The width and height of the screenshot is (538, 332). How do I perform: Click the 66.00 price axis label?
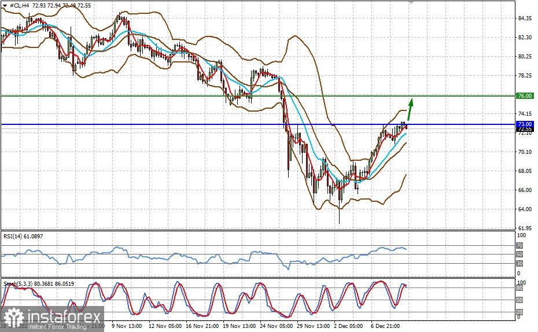click(x=525, y=190)
